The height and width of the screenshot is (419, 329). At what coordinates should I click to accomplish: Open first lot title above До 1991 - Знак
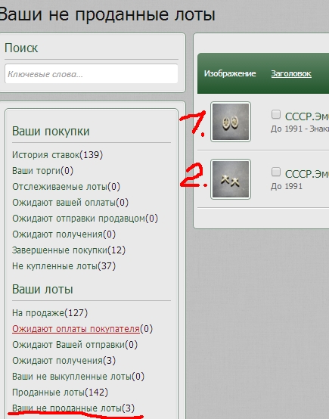click(x=307, y=116)
